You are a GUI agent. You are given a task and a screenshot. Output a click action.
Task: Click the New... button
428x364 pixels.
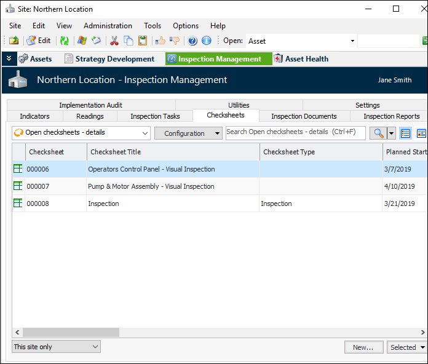(x=363, y=347)
